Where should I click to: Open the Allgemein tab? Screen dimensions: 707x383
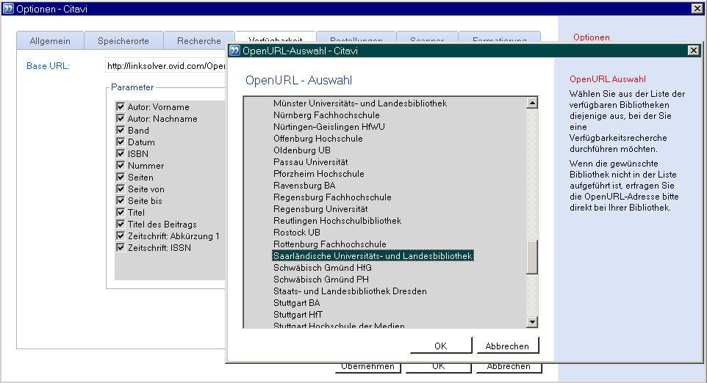tap(50, 40)
